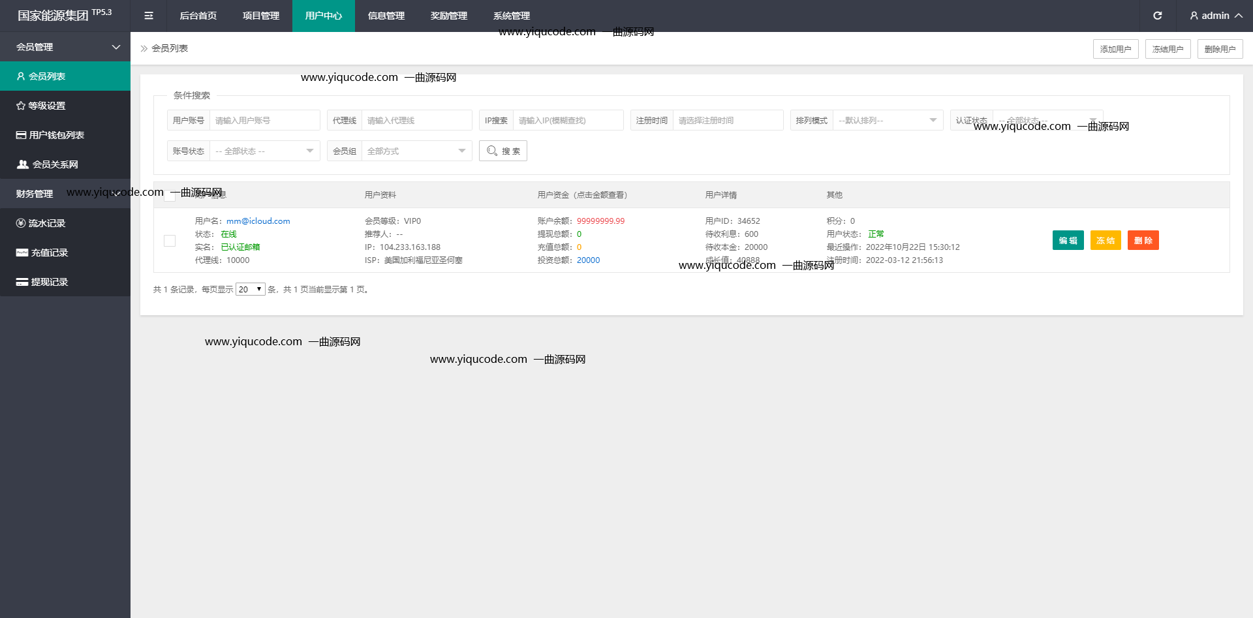
Task: Open the 账号状态 dropdown
Action: point(264,151)
